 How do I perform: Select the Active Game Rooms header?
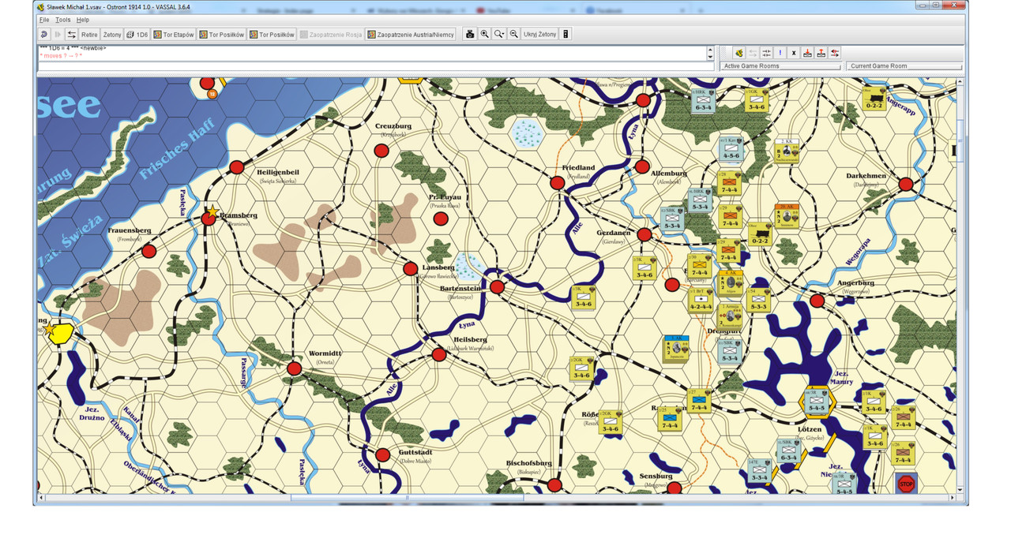[780, 66]
